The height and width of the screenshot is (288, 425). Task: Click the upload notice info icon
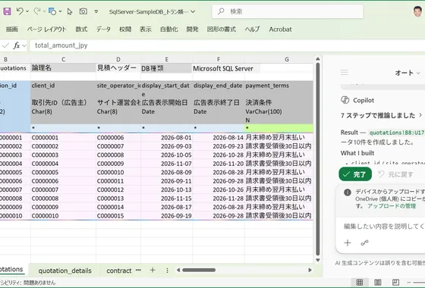(348, 193)
